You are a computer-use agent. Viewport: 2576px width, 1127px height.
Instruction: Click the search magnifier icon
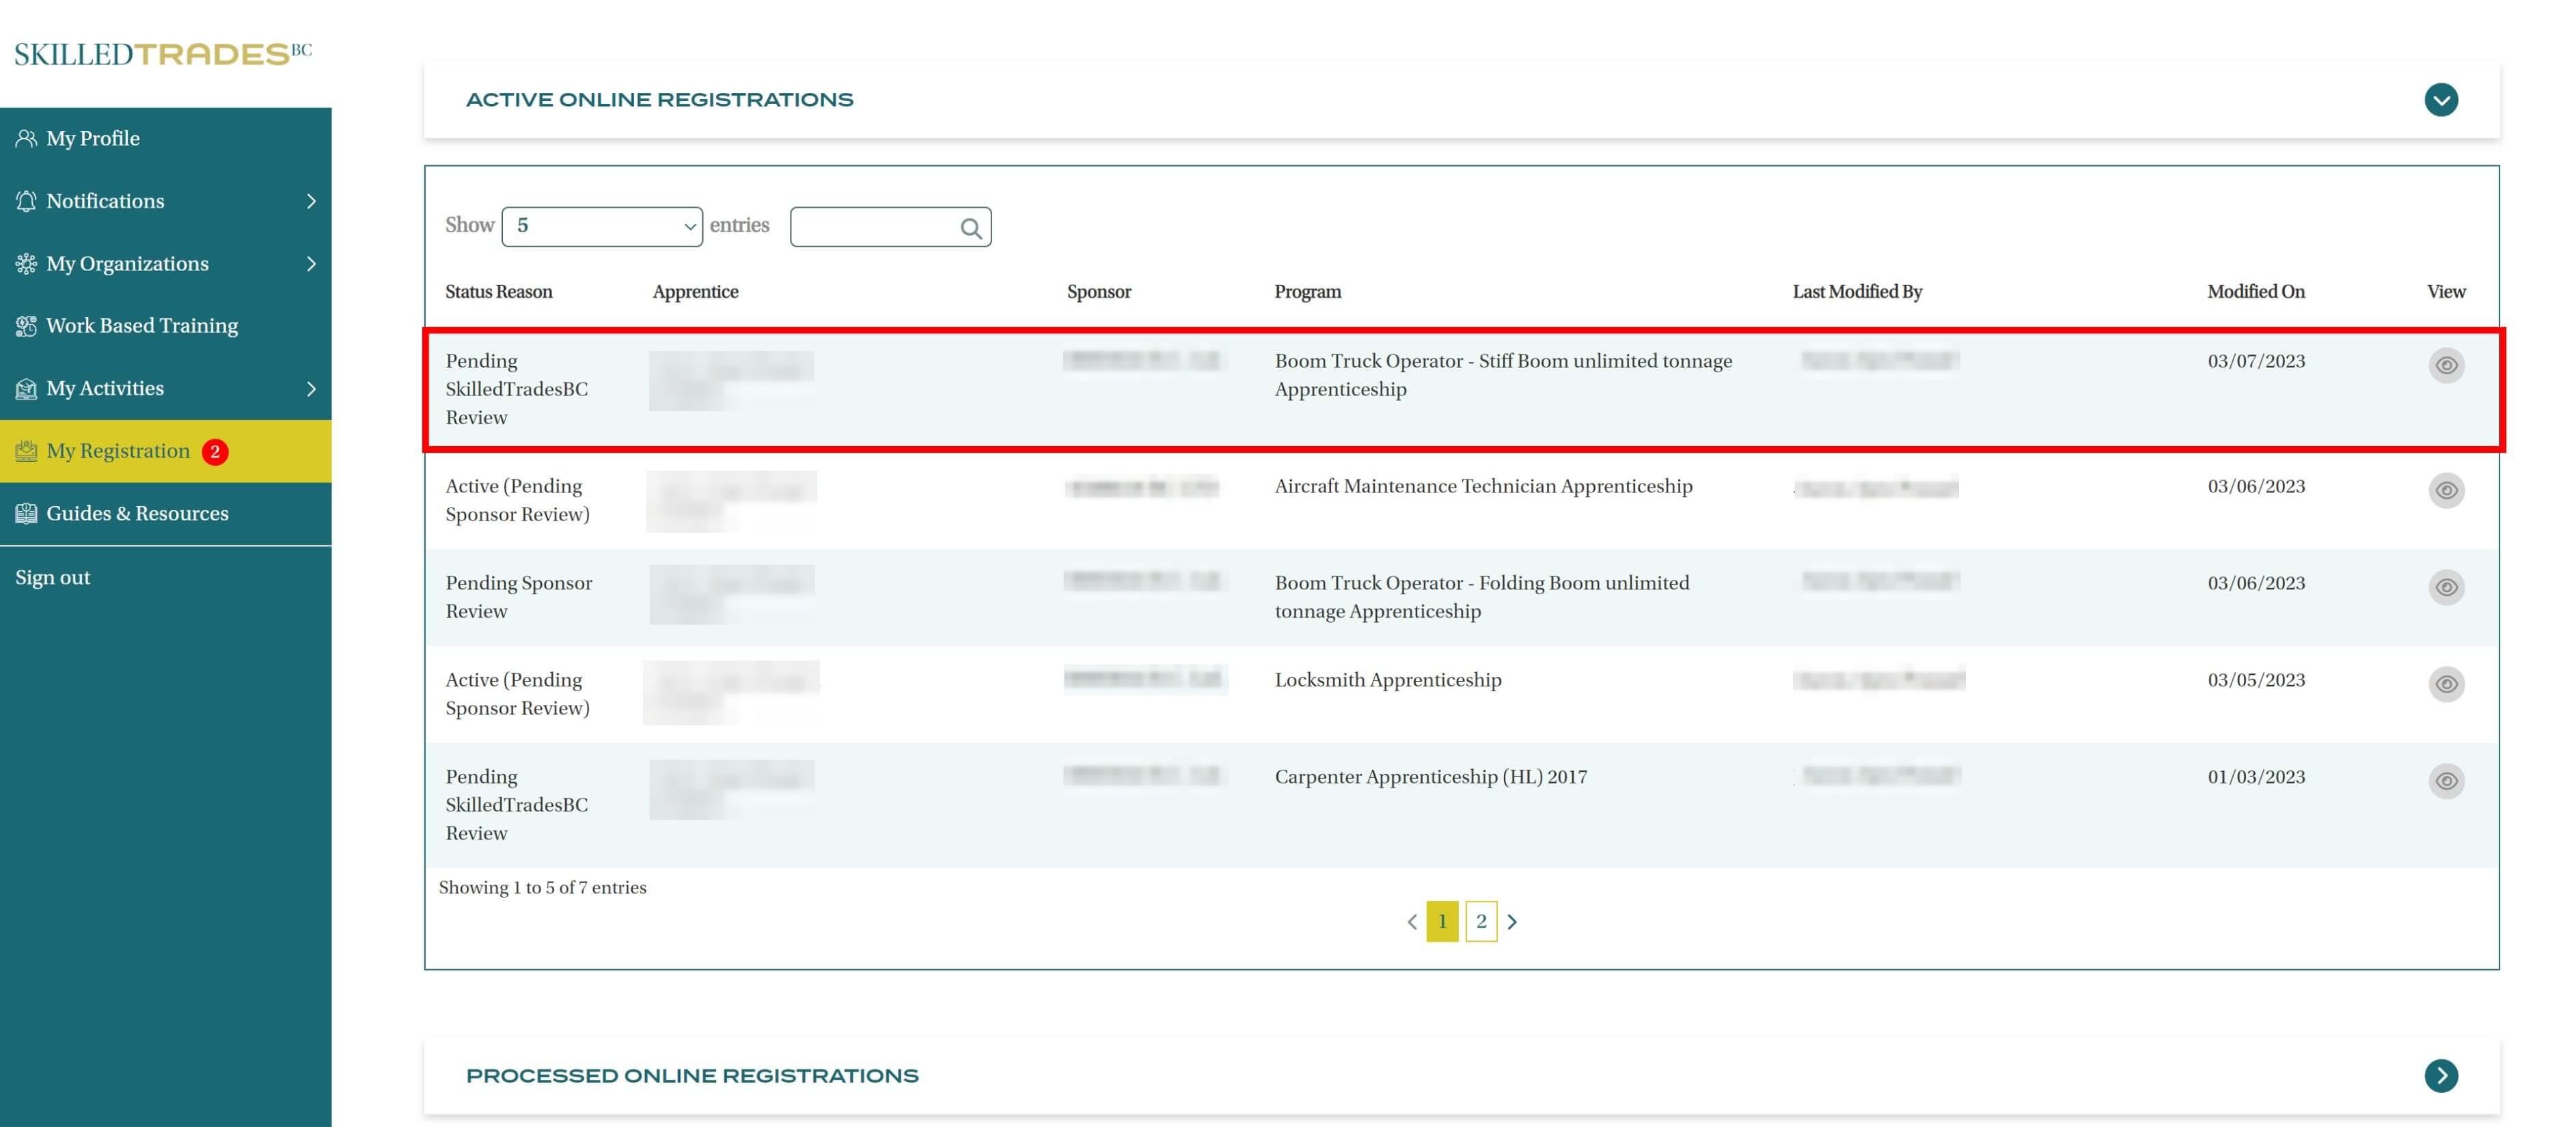970,228
